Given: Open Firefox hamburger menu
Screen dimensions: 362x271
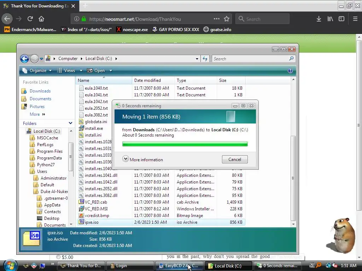Looking at the screenshot, I should click(x=355, y=19).
